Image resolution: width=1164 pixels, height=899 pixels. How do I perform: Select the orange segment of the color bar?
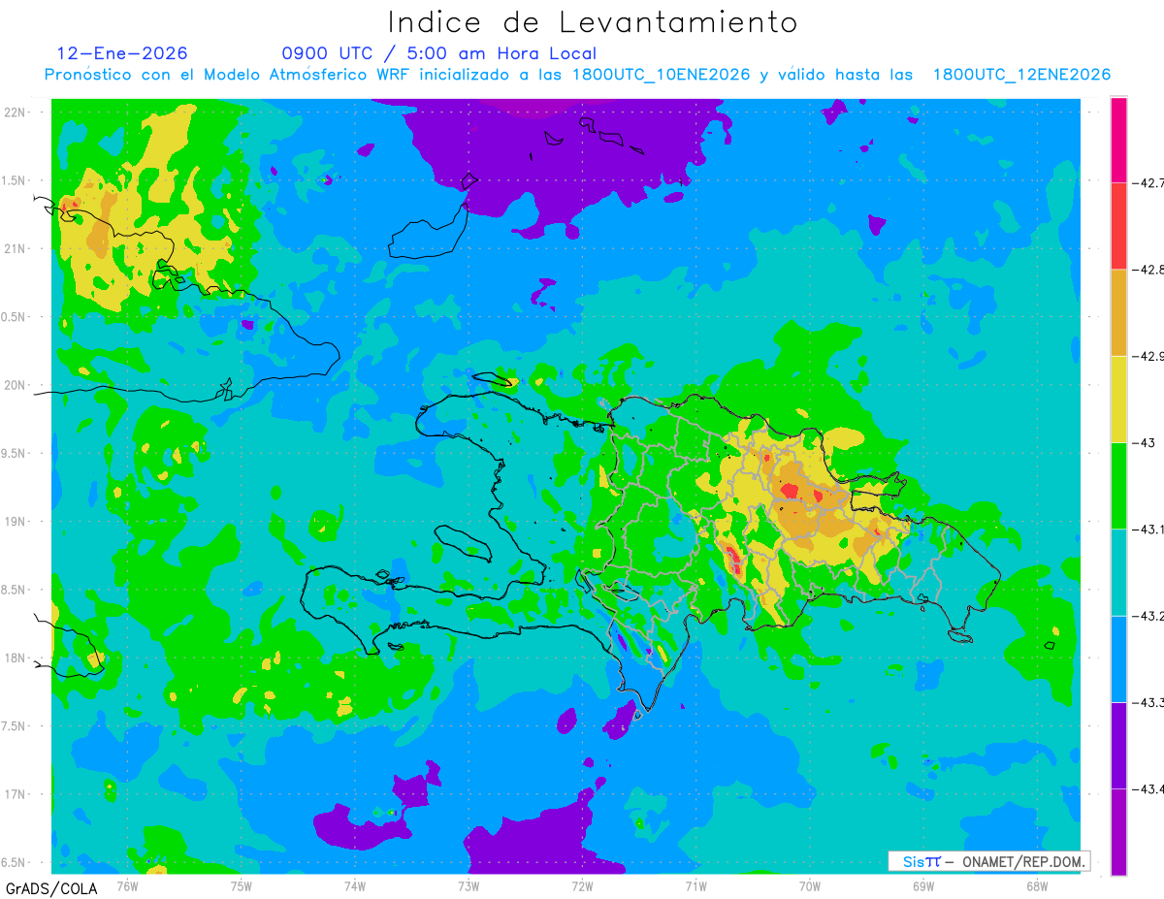[x=1118, y=312]
